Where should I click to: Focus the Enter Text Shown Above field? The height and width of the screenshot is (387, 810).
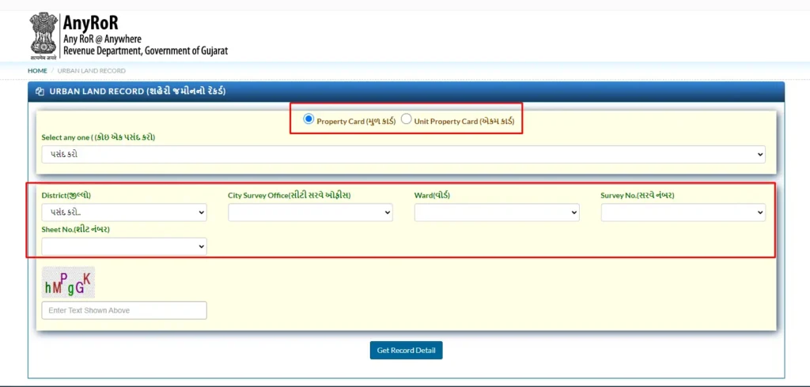coord(124,310)
